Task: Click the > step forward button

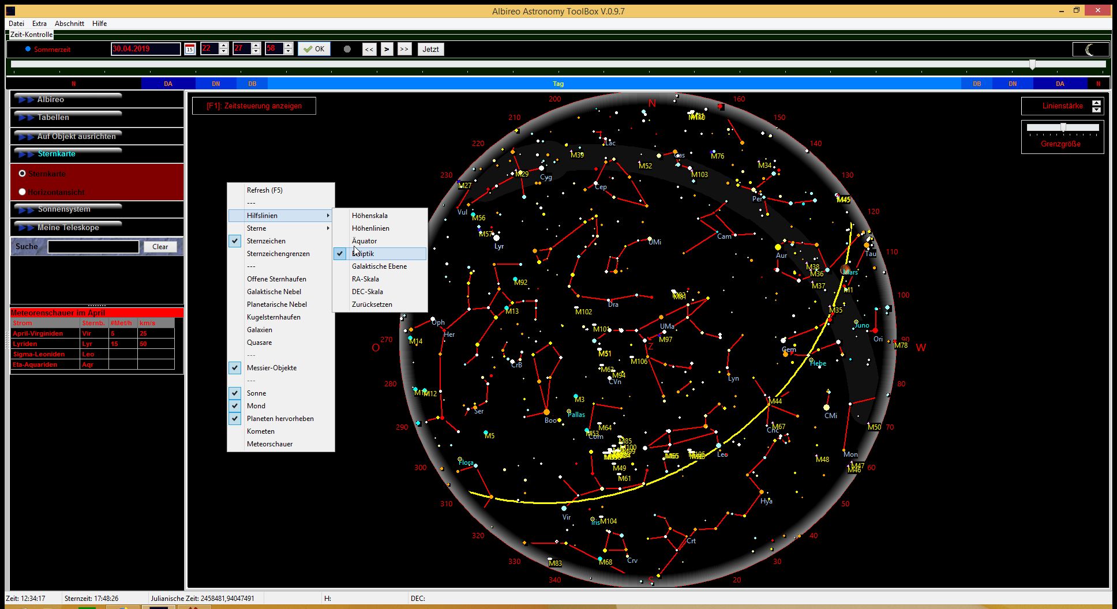Action: [387, 49]
